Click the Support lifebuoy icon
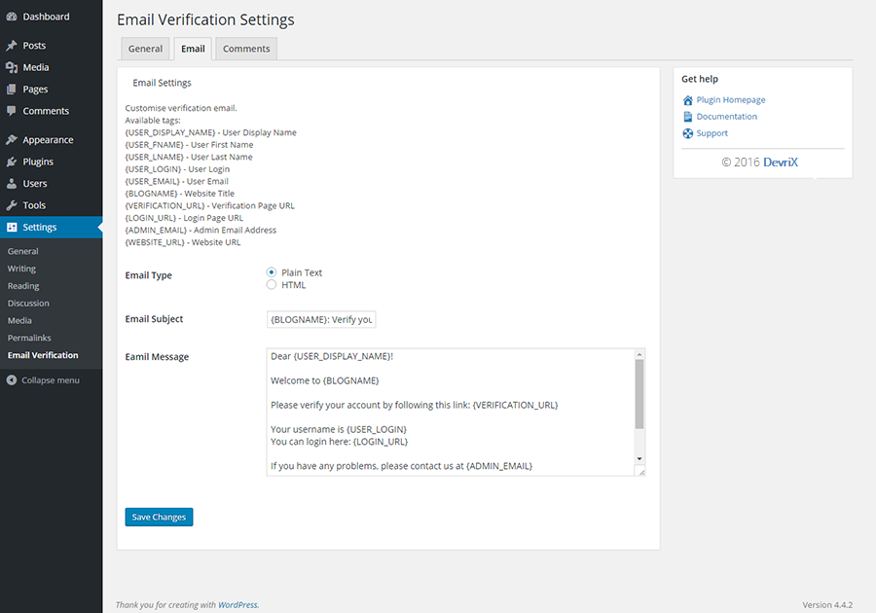 pos(688,133)
